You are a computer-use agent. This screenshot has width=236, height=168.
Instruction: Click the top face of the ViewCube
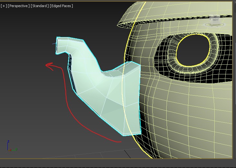click(x=215, y=17)
